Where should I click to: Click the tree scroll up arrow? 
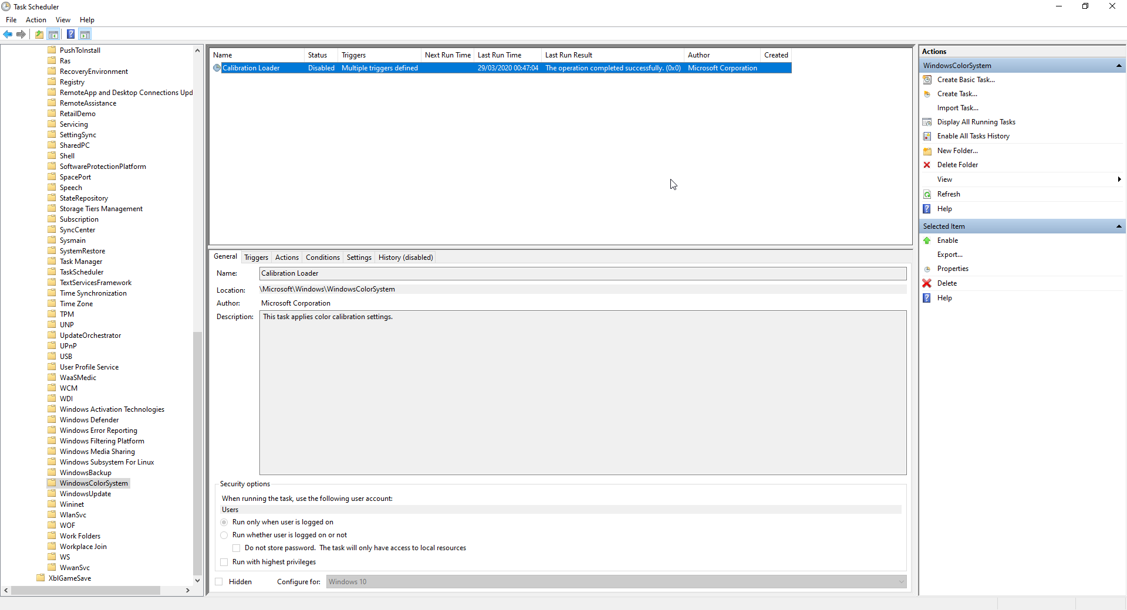coord(197,50)
